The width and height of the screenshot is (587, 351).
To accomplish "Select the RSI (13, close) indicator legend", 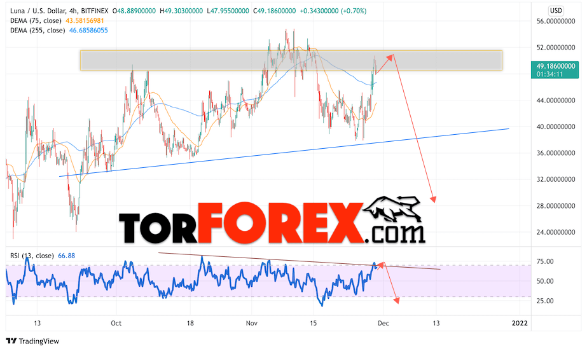I will pos(32,256).
